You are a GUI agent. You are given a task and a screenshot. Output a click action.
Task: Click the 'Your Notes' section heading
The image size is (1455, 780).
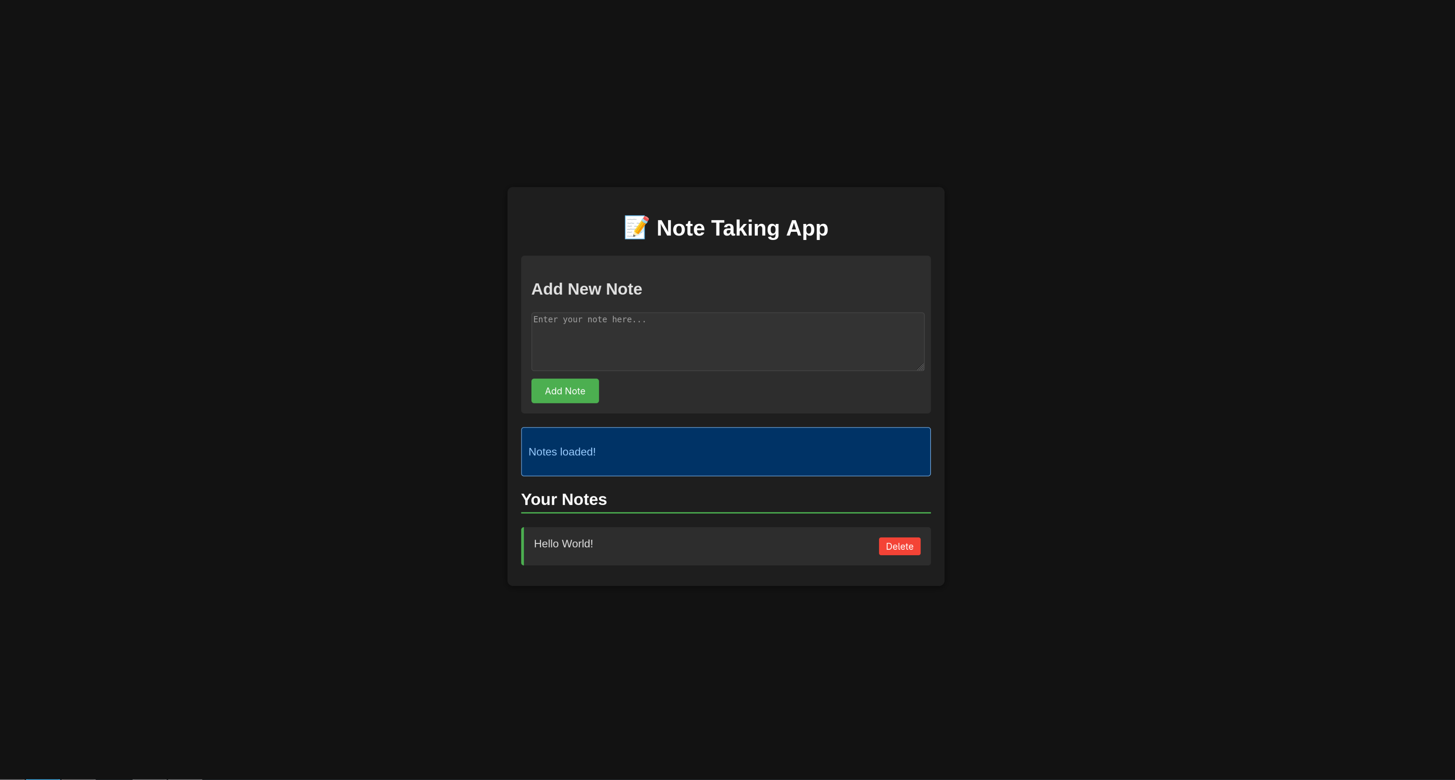point(564,499)
